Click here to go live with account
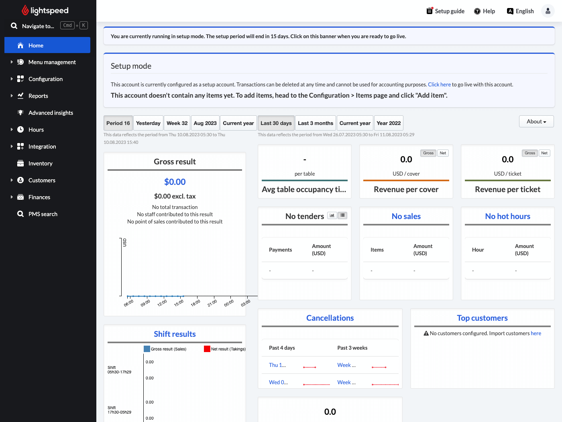Viewport: 562px width, 422px height. (x=439, y=84)
